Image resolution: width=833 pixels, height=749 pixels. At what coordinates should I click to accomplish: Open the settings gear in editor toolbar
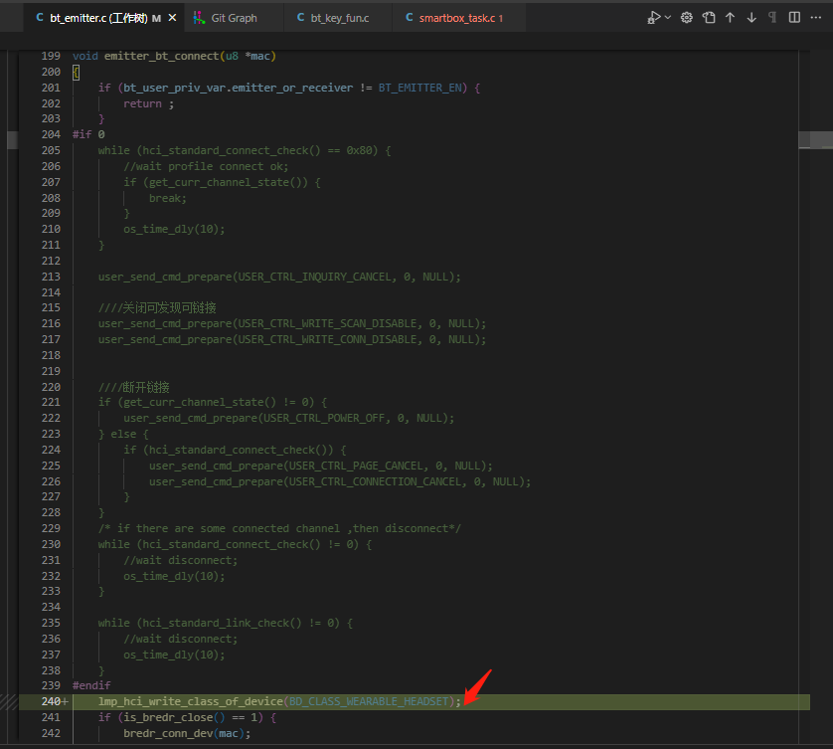coord(686,18)
